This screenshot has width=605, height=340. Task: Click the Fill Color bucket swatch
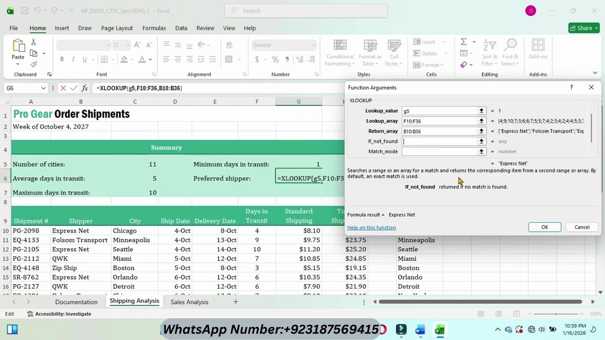click(124, 59)
